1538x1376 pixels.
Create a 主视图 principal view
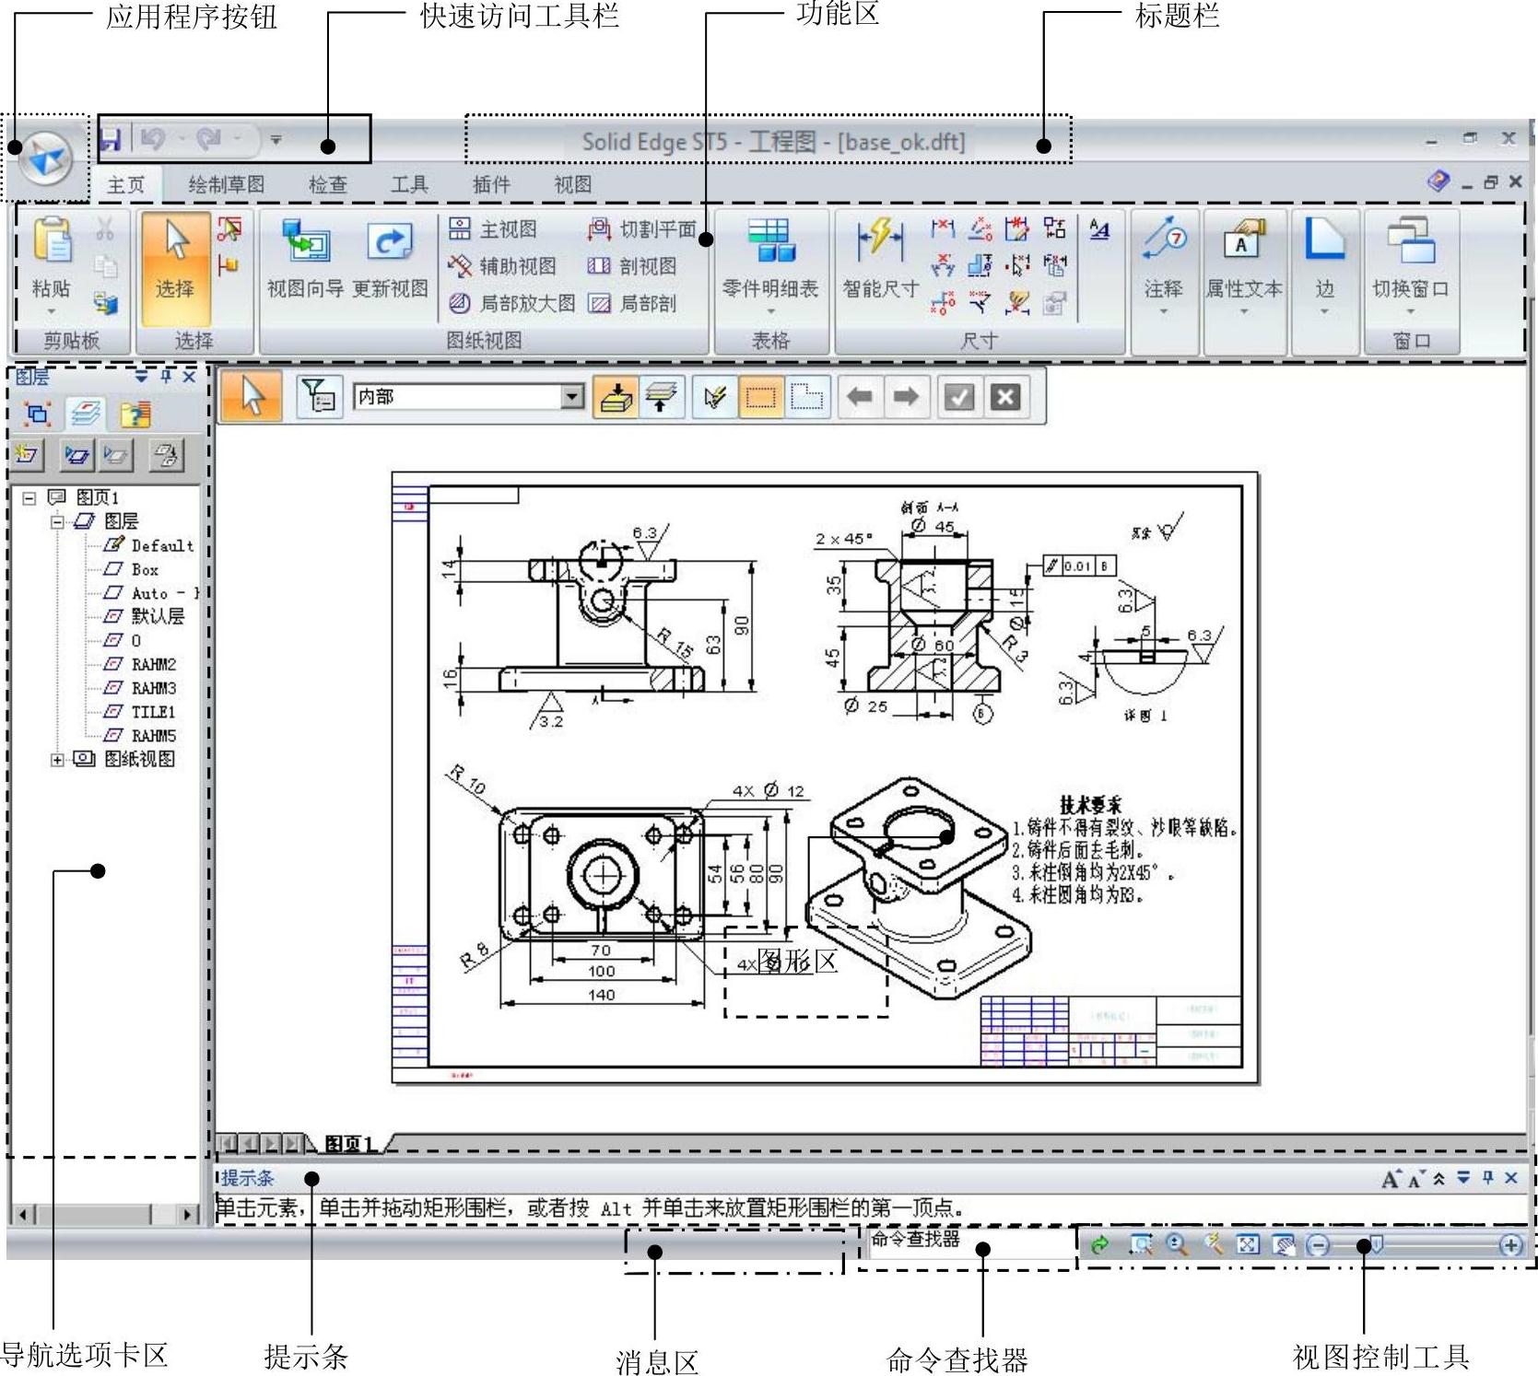[x=493, y=229]
